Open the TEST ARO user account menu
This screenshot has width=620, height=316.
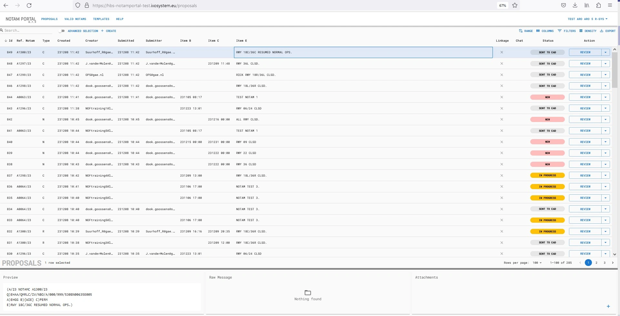click(x=587, y=19)
